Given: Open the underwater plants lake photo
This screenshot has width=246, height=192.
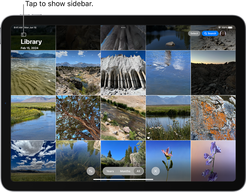Looking at the screenshot, I should point(78,161).
